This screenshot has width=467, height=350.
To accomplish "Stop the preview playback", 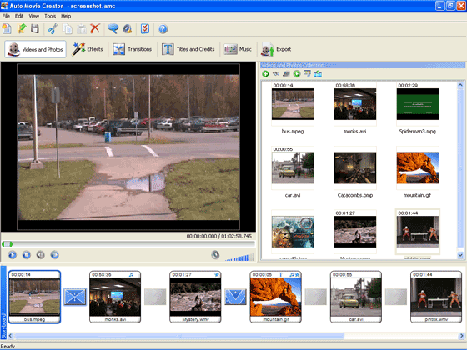I will [27, 255].
